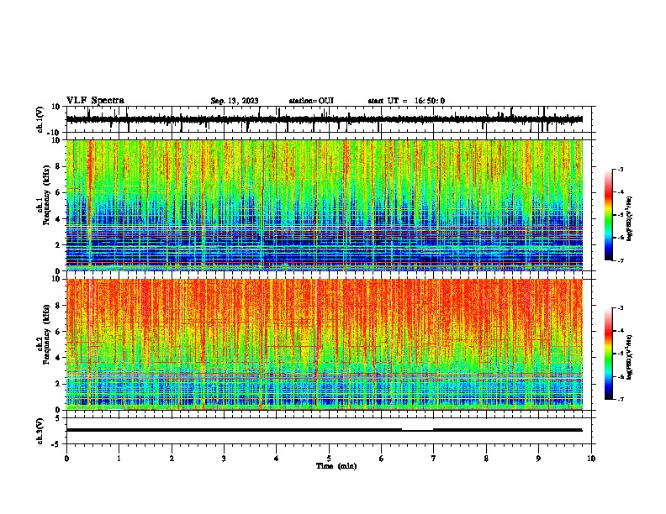Select the "start UT = 16:50:0" text
Image resolution: width=666 pixels, height=514 pixels.
pos(406,101)
